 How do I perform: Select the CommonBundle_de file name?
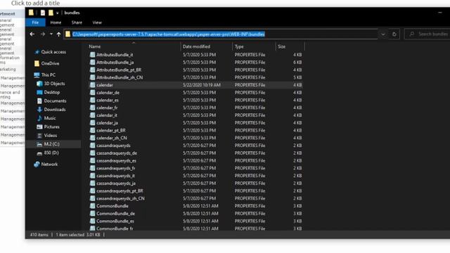pos(115,214)
